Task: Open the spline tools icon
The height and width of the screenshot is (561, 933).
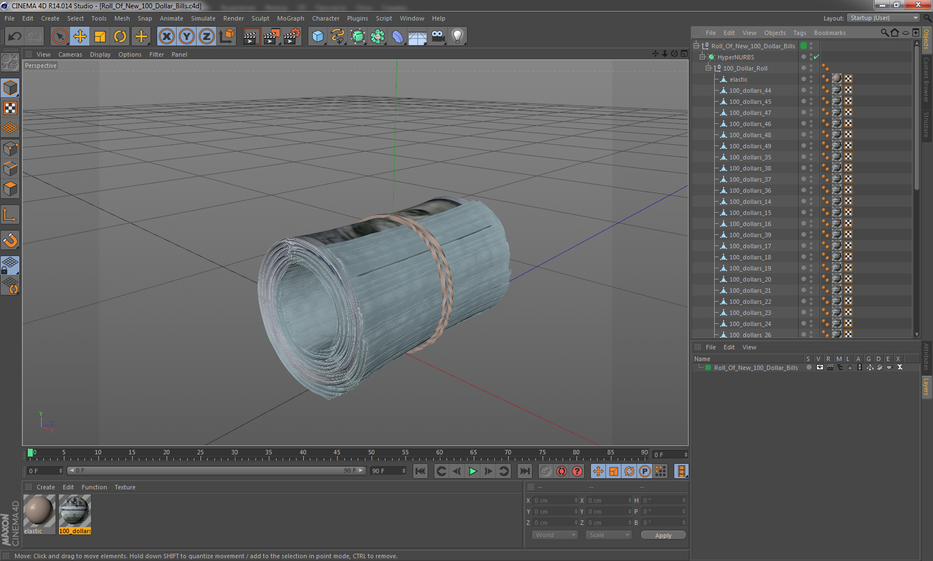Action: [x=338, y=37]
